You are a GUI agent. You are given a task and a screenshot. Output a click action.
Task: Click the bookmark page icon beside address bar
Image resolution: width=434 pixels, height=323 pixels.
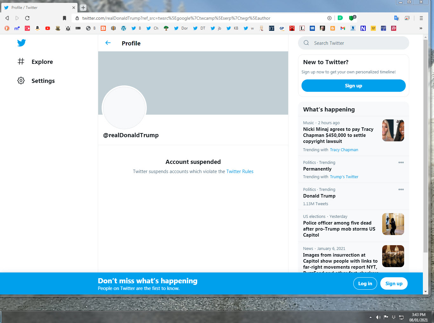pyautogui.click(x=64, y=18)
